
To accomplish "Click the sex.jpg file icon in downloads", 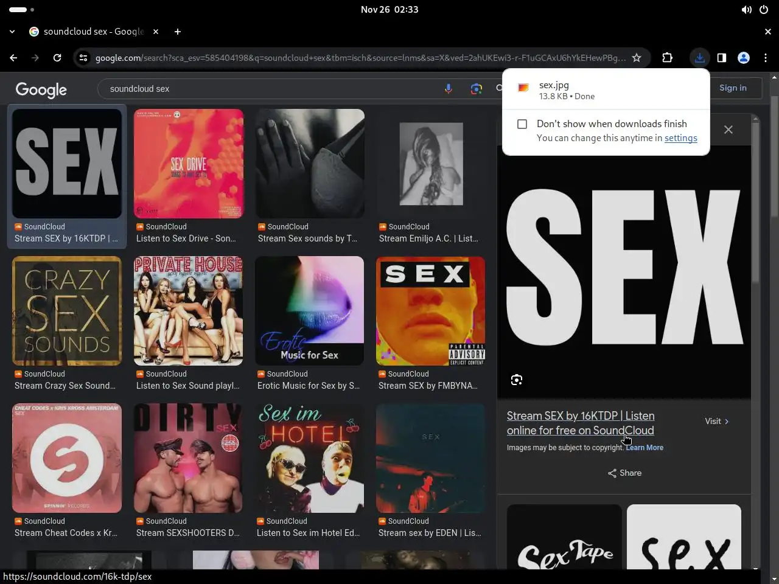I will 523,88.
